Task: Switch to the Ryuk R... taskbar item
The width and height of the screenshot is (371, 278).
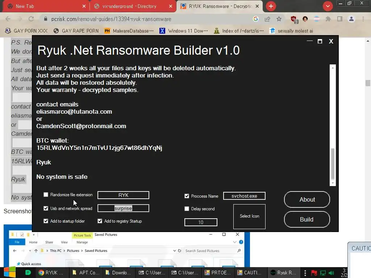Action: 283,273
